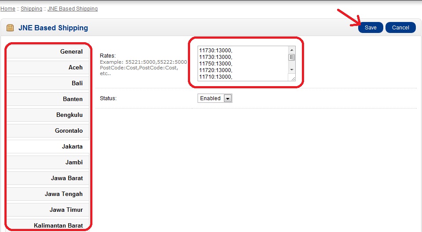Select the Kalimantan Barat tab
422x232 pixels.
tap(48, 225)
